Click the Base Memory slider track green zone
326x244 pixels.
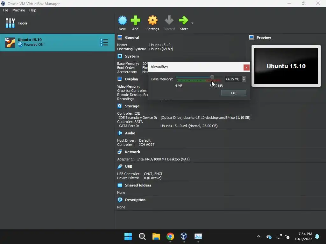191,80
